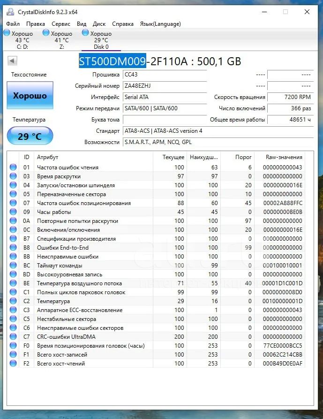The height and width of the screenshot is (419, 323).
Task: Click the ID column header
Action: click(x=26, y=157)
